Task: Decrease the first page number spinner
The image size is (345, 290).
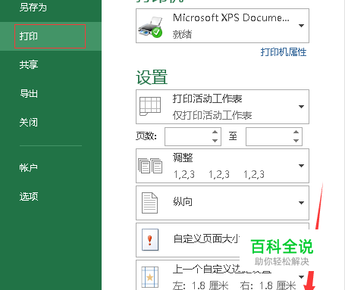Action: (x=215, y=141)
